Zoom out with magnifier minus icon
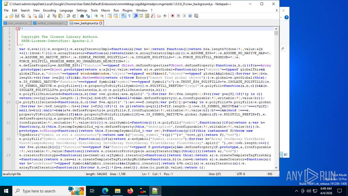The height and width of the screenshot is (196, 348). [x=102, y=16]
